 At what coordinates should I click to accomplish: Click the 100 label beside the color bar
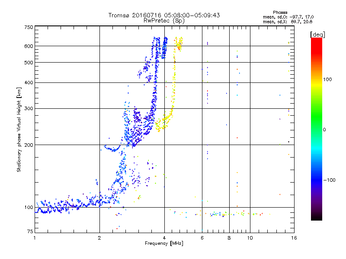pos(327,79)
